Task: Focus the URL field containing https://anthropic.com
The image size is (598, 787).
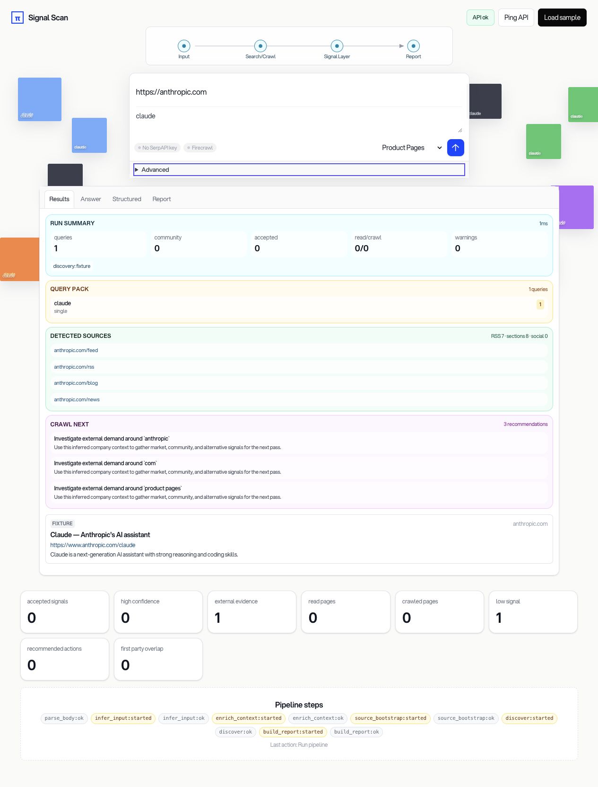Action: pyautogui.click(x=299, y=92)
